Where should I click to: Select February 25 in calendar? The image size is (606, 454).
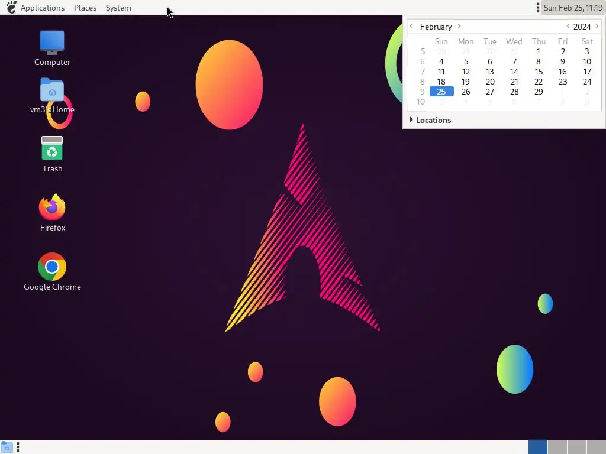point(441,92)
